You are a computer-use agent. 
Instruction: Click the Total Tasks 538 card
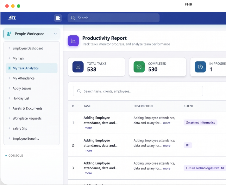pos(97,67)
